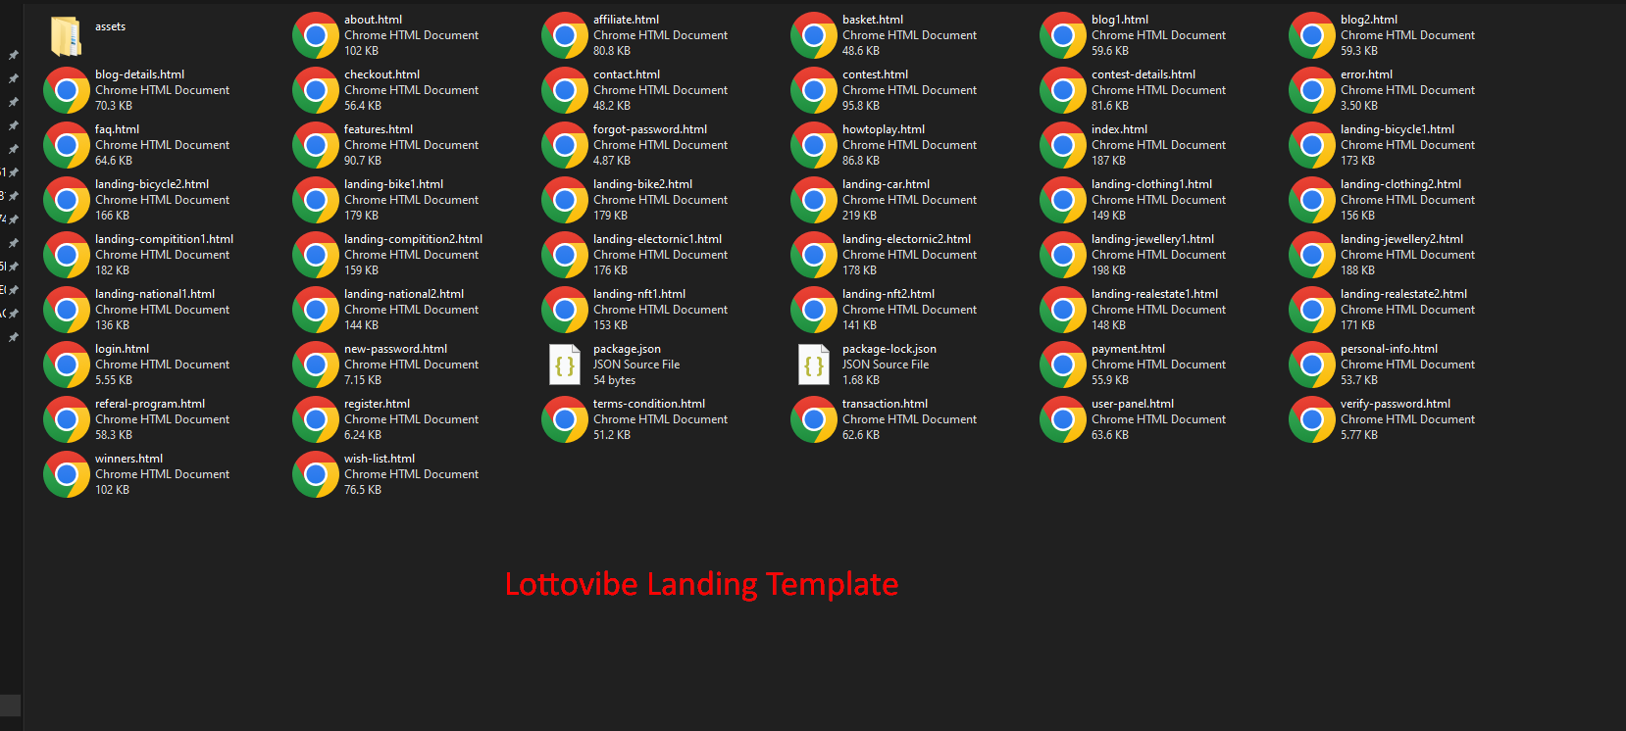
Task: Click the wish-list.html Chrome icon
Action: tap(316, 474)
